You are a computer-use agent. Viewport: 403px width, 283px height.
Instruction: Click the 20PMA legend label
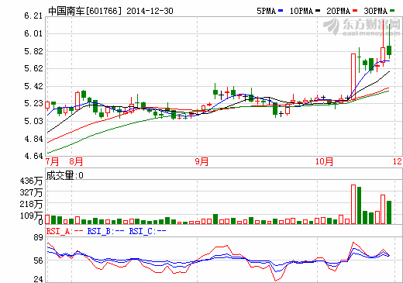(339, 11)
